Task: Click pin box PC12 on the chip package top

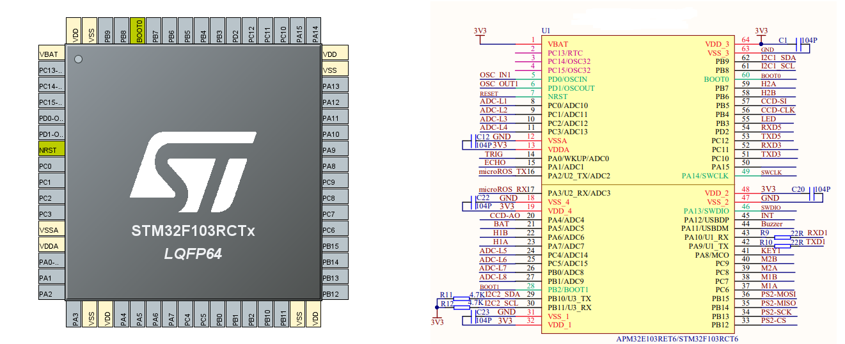Action: tap(251, 31)
